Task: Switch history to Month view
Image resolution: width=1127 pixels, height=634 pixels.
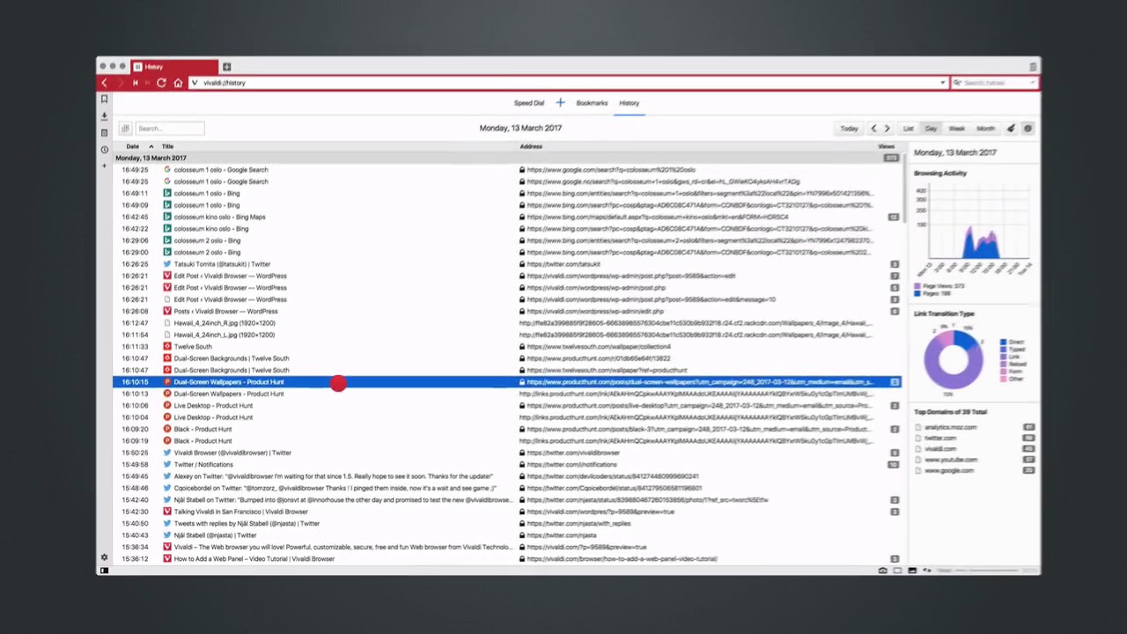Action: 985,129
